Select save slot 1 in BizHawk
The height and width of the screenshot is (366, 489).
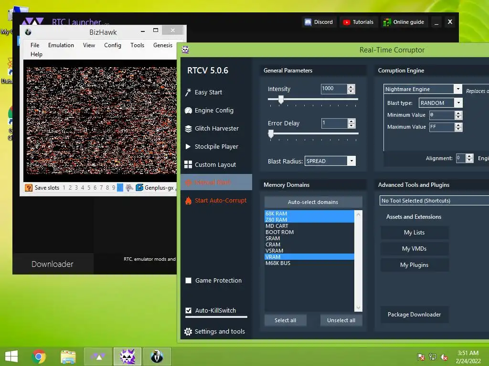tap(64, 188)
